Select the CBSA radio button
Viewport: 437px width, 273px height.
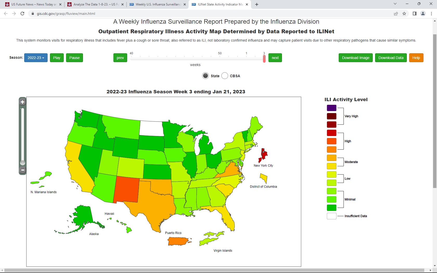click(x=225, y=76)
